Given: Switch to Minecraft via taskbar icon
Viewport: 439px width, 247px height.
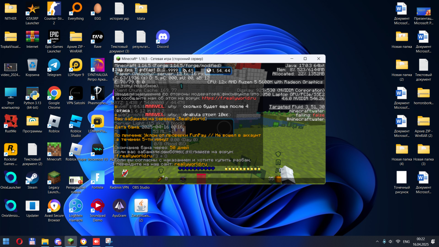Looking at the screenshot, I should (71, 241).
